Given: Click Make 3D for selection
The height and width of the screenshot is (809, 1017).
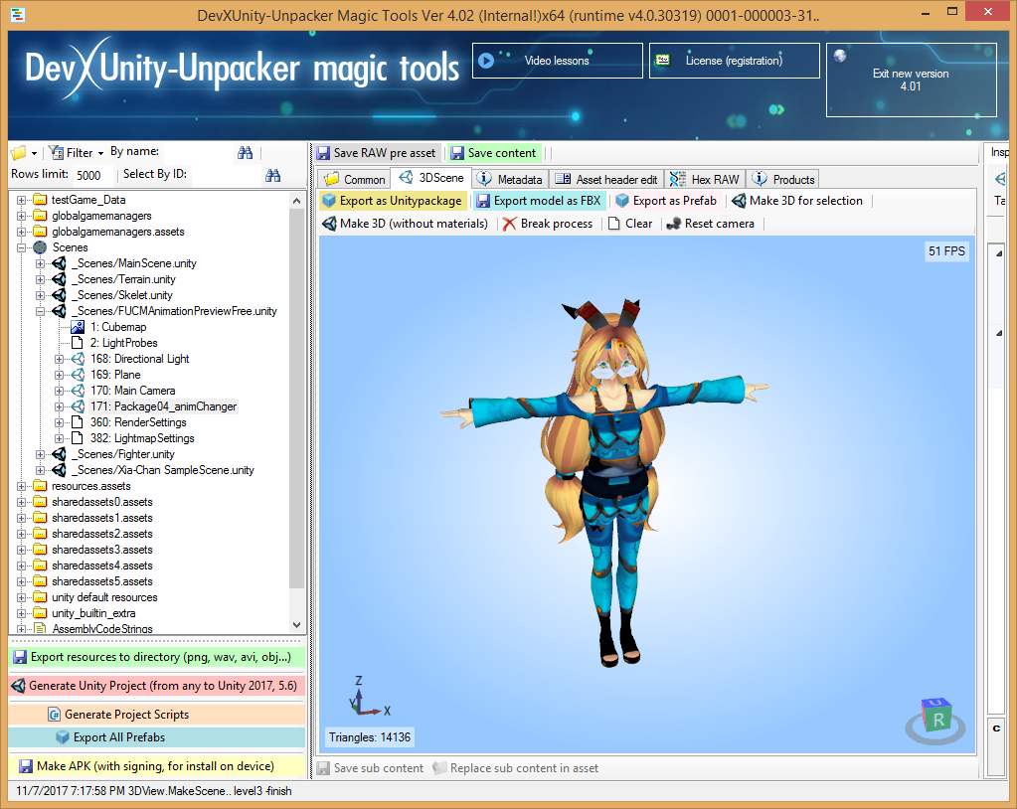Looking at the screenshot, I should point(796,201).
